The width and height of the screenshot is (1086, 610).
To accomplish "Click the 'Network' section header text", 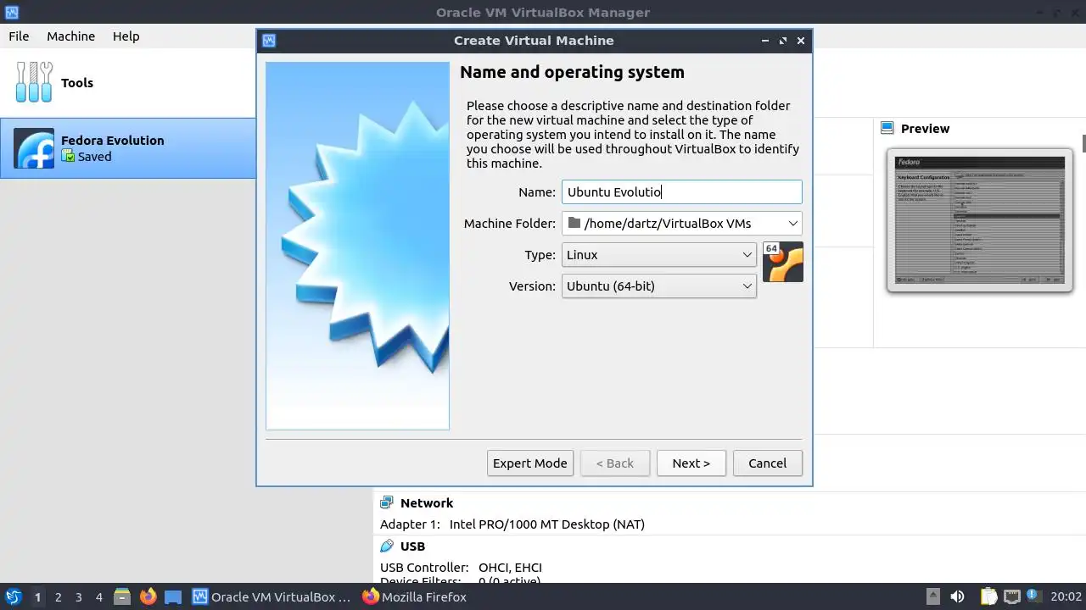I will point(427,502).
